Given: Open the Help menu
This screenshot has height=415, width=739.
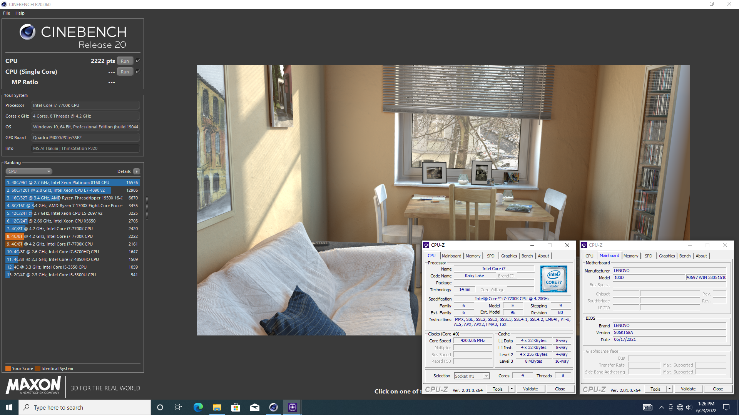Looking at the screenshot, I should [x=20, y=13].
